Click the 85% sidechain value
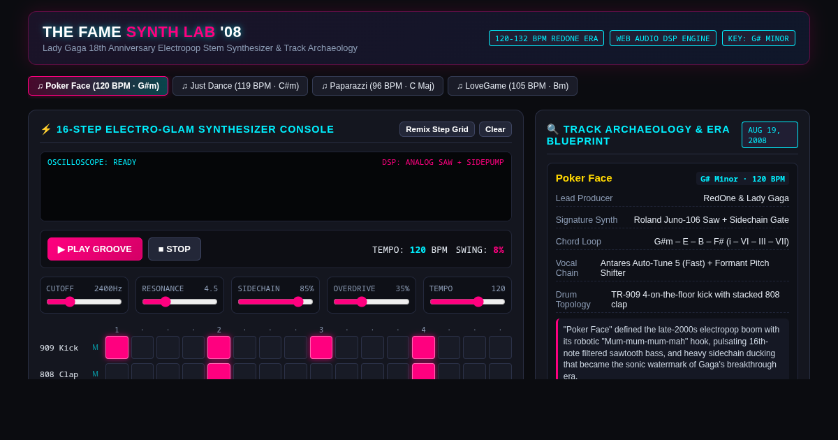Viewport: 838px width, 440px height. click(307, 288)
